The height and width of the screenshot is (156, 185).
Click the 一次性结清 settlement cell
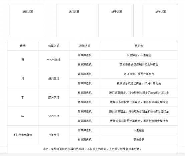click(54, 60)
